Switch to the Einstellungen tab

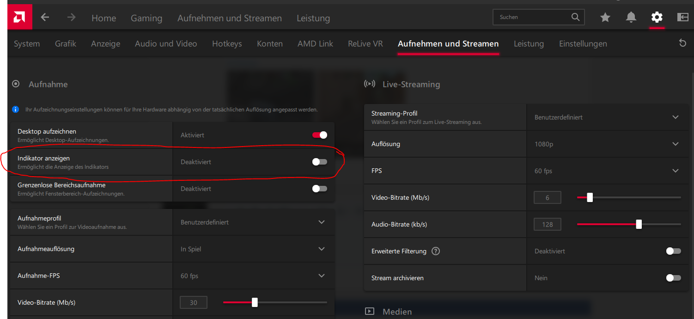coord(583,43)
